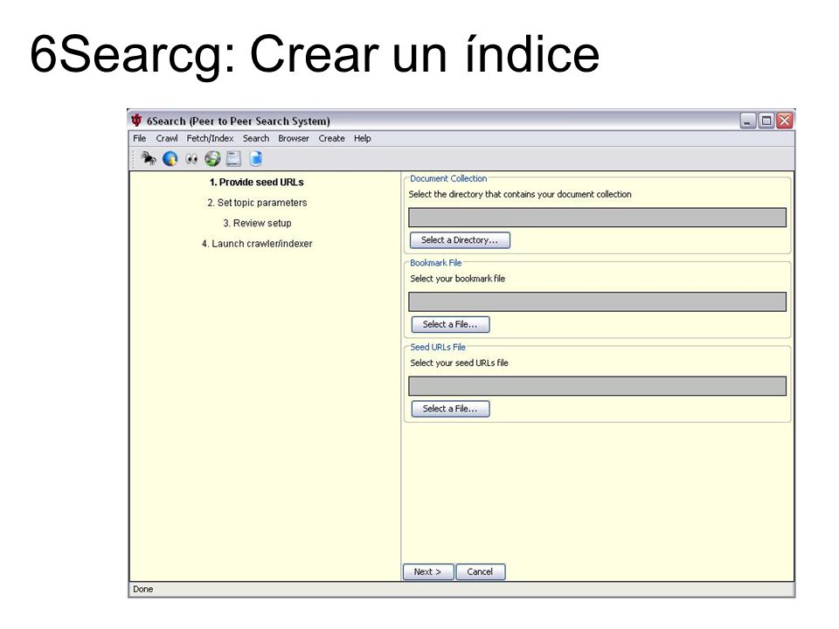The height and width of the screenshot is (629, 839).
Task: Click Select a File under Bookmark File
Action: coord(450,324)
